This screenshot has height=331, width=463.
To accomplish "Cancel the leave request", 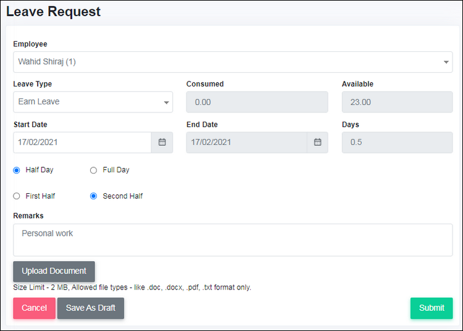I will (x=34, y=308).
